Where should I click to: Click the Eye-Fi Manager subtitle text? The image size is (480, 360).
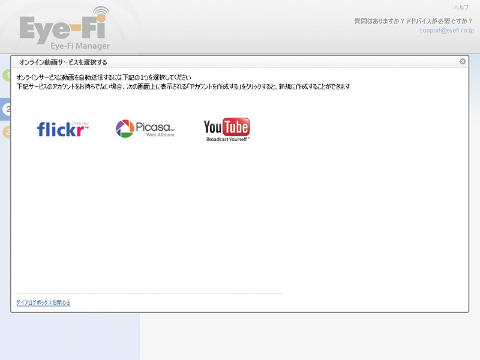coord(80,46)
